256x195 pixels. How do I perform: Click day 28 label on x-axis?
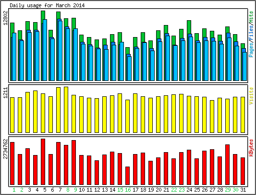pos(220,190)
